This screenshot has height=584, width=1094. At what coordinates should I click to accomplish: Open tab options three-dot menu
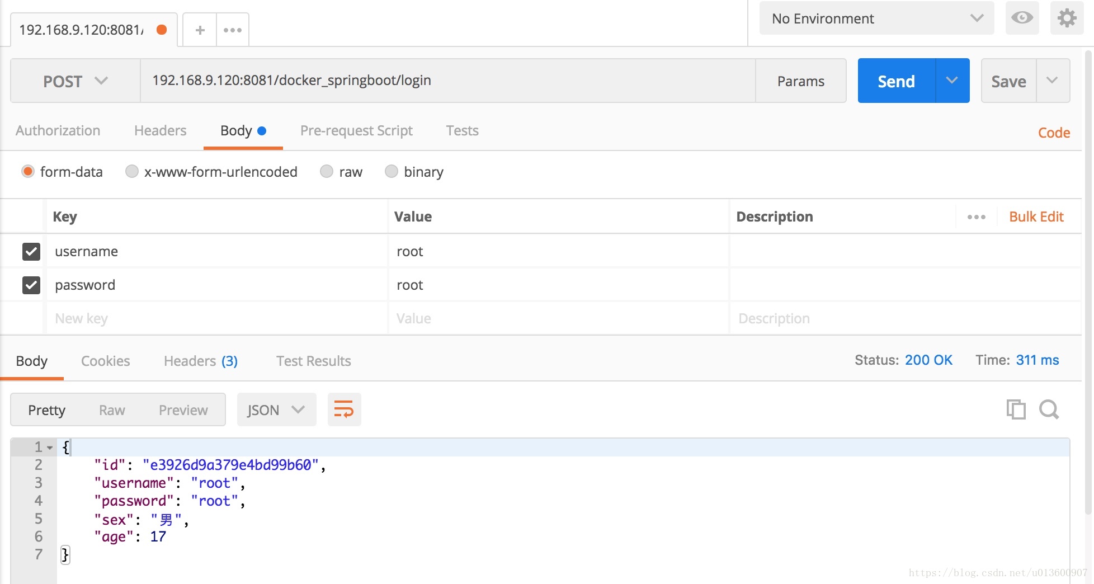pyautogui.click(x=233, y=30)
